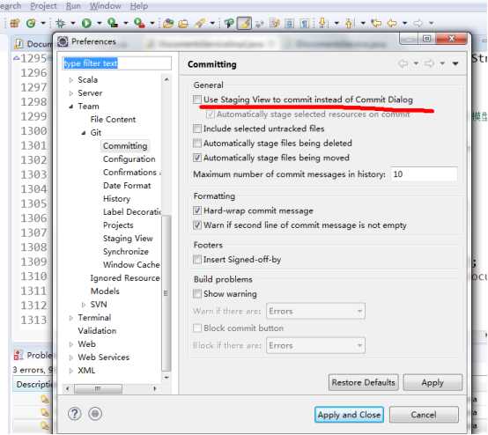Click the green Run toolbar icon

coord(86,23)
